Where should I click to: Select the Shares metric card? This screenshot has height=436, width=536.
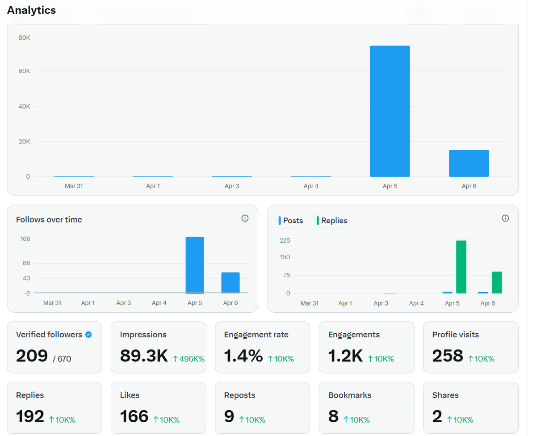[x=471, y=408]
